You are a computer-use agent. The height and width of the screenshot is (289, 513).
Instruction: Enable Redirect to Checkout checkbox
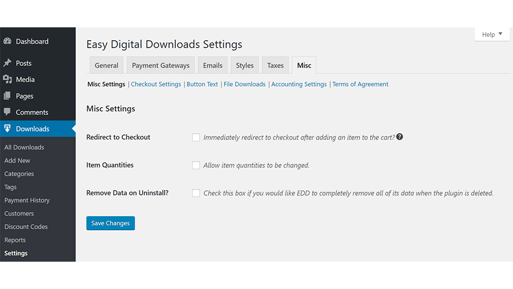click(196, 138)
